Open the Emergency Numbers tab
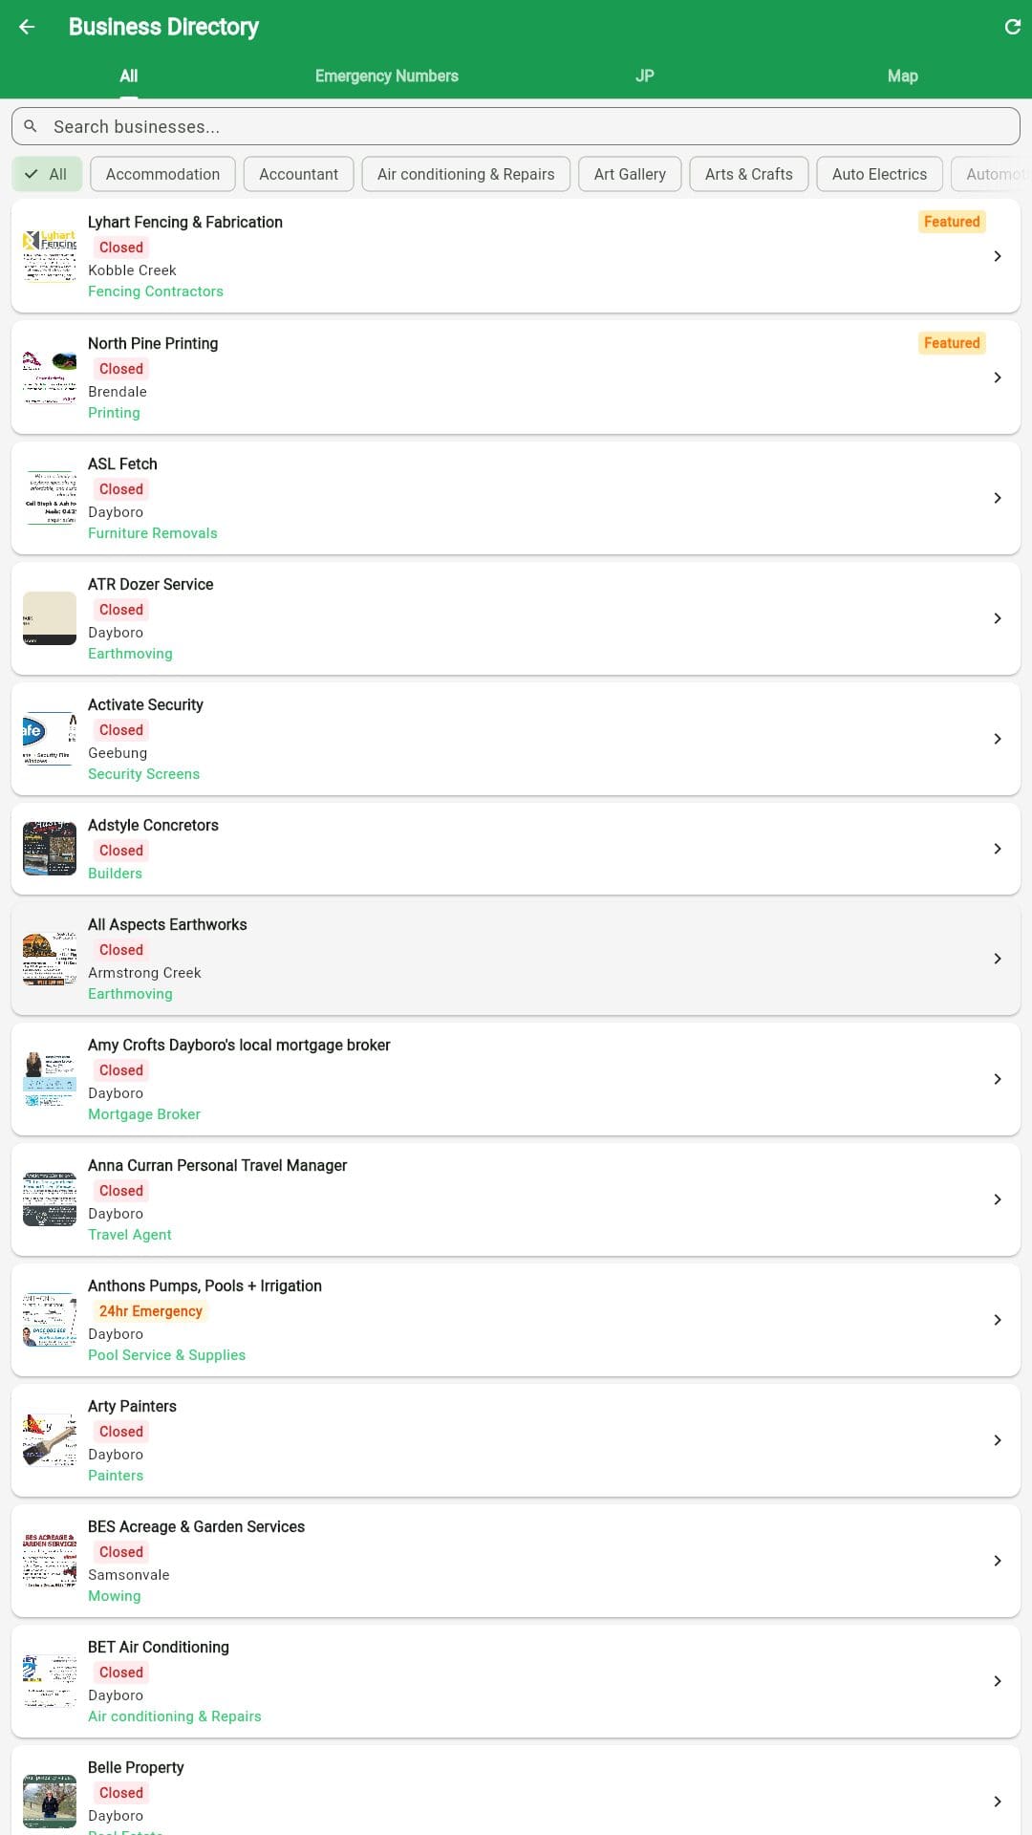1032x1835 pixels. [x=386, y=76]
